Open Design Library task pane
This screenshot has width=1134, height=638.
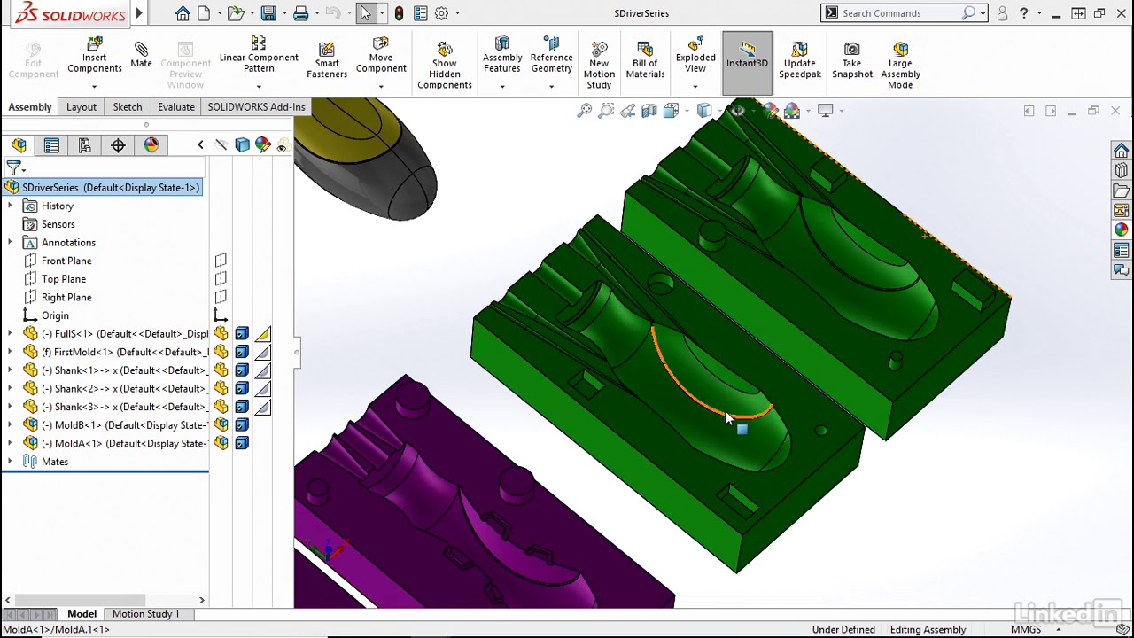[1122, 171]
